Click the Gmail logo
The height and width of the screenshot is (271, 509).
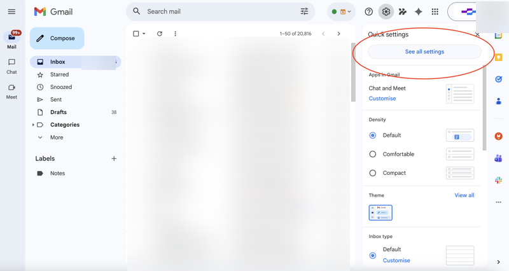[53, 11]
